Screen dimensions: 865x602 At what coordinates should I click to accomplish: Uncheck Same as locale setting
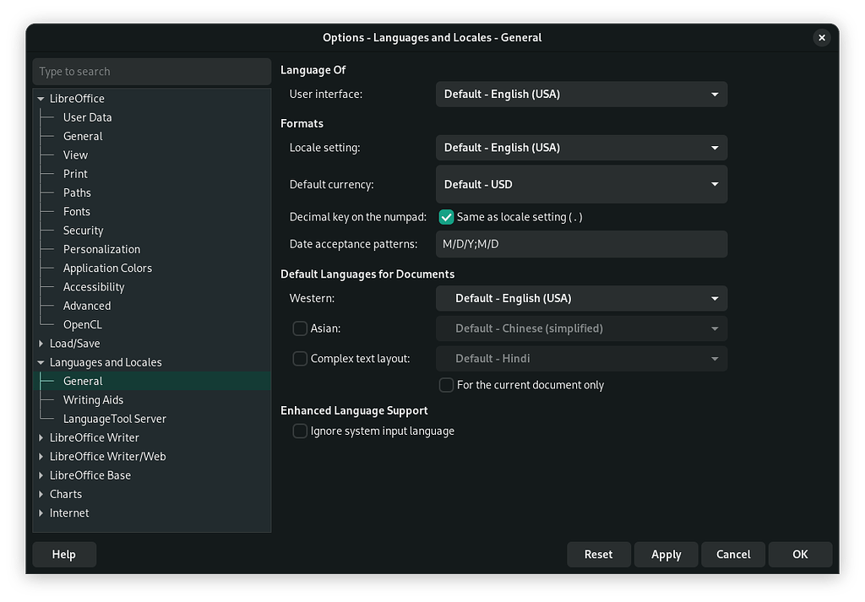pos(446,217)
